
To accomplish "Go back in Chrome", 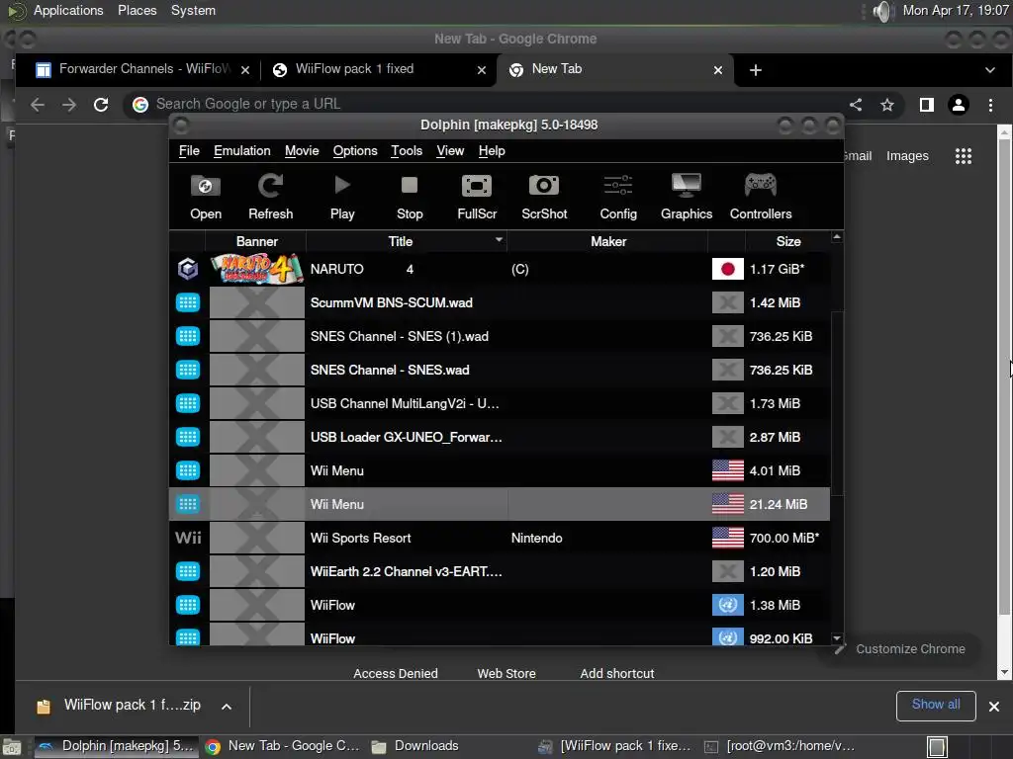I will pos(38,105).
